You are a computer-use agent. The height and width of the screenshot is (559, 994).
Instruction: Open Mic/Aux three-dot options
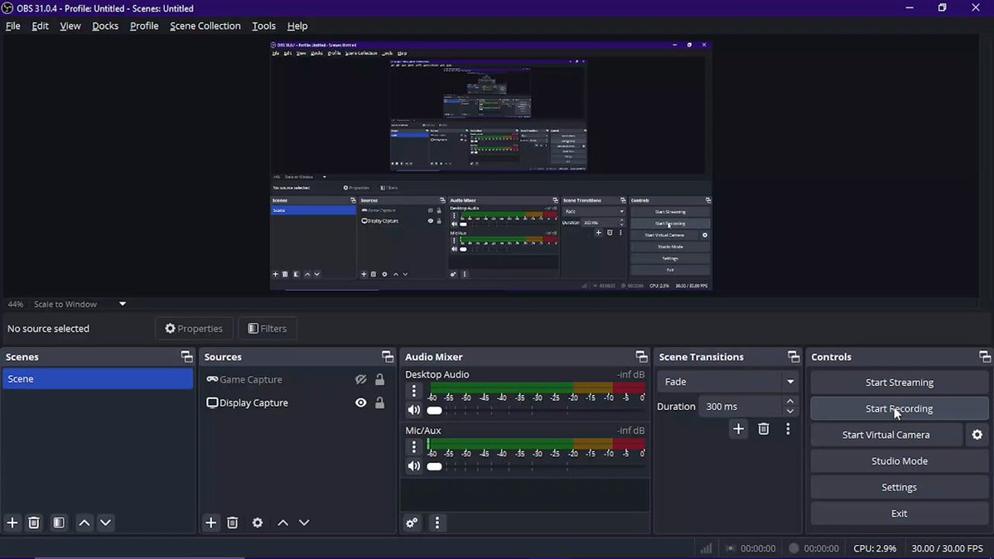coord(414,447)
